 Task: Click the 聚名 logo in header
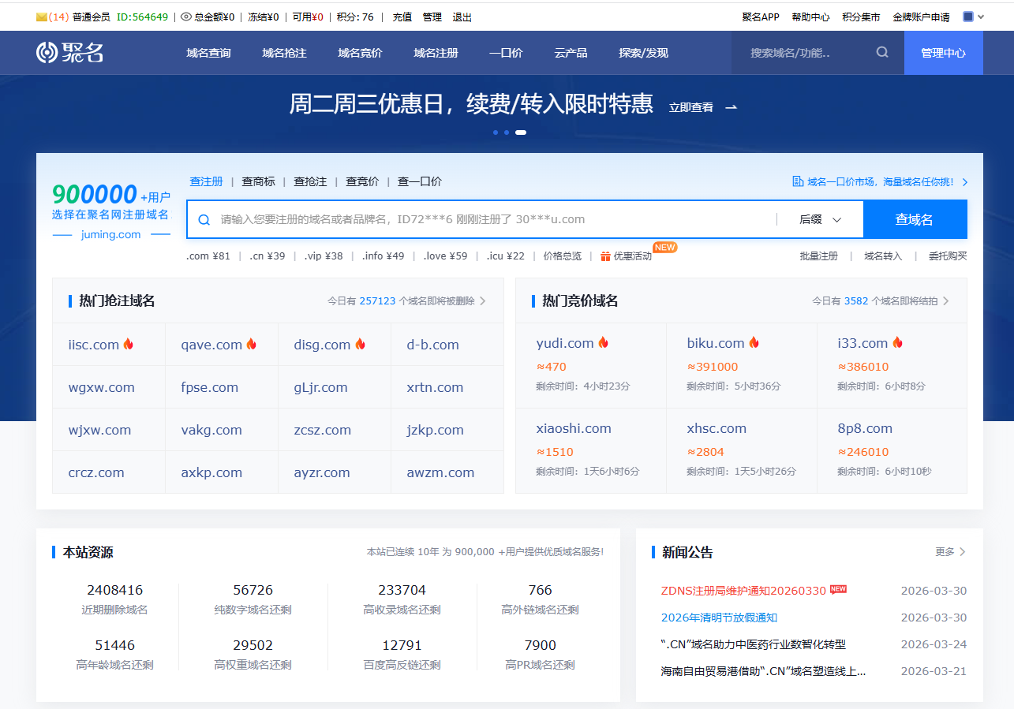point(70,53)
